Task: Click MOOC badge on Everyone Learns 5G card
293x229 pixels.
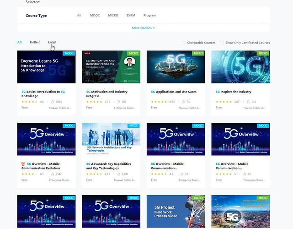Action: [x=69, y=54]
